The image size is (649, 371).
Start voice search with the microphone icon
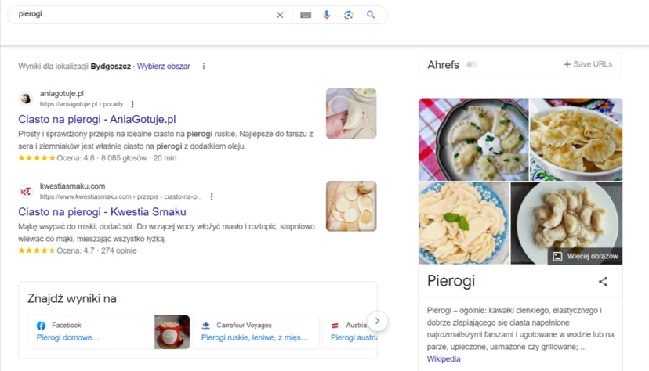click(327, 15)
